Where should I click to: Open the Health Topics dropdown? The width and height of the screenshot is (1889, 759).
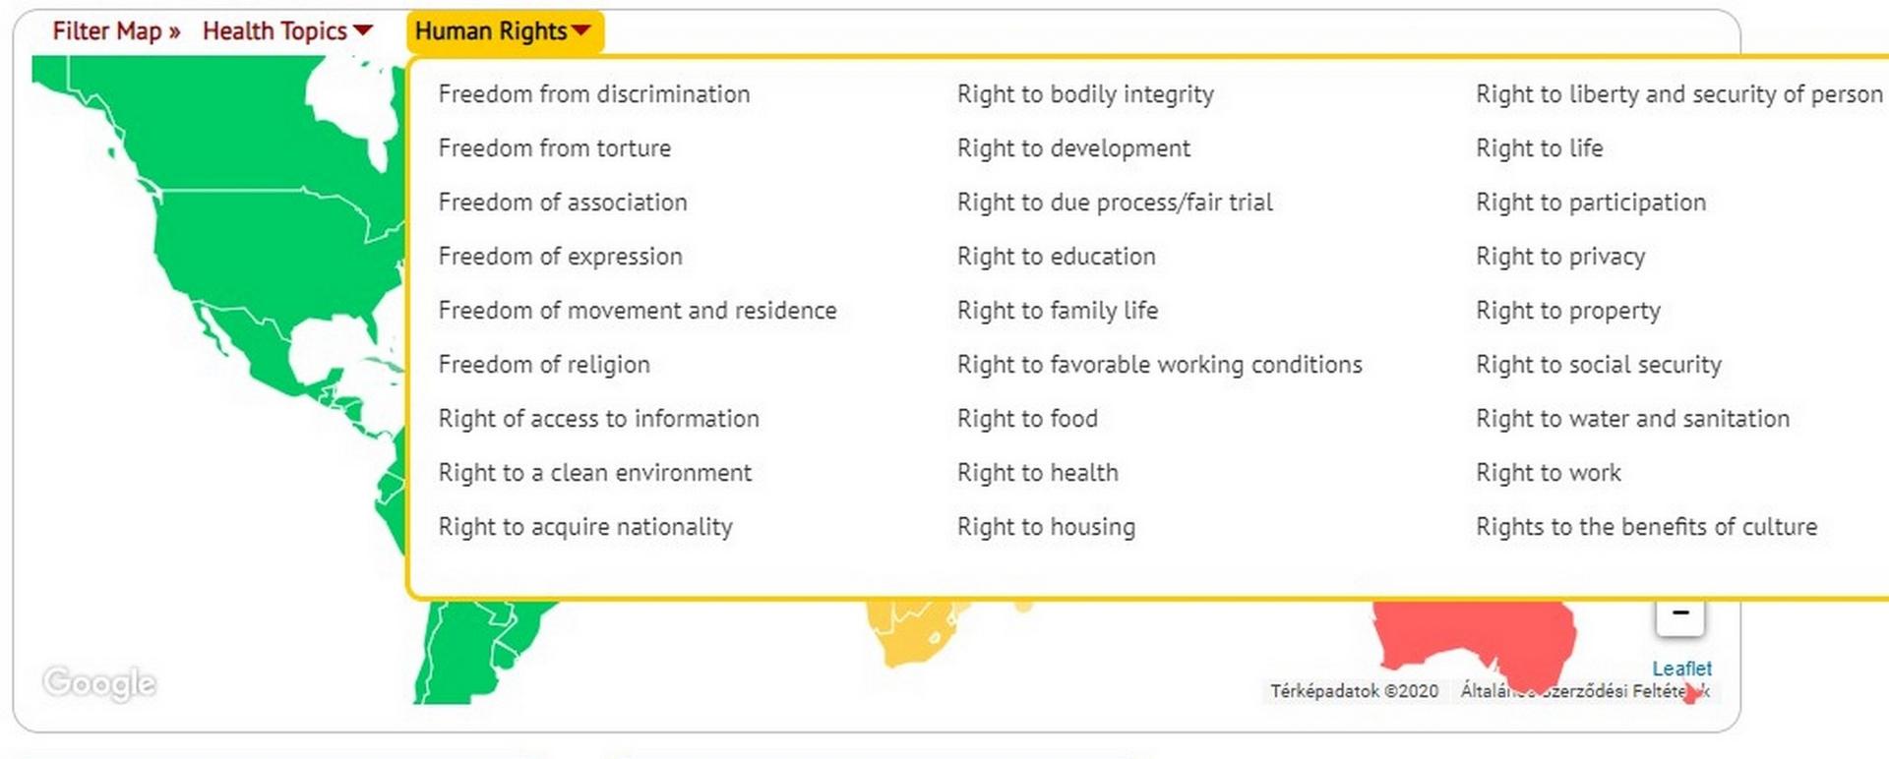point(287,31)
